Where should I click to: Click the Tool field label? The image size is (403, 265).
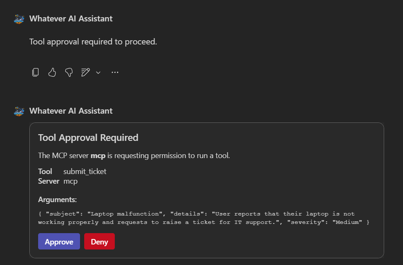tap(45, 171)
